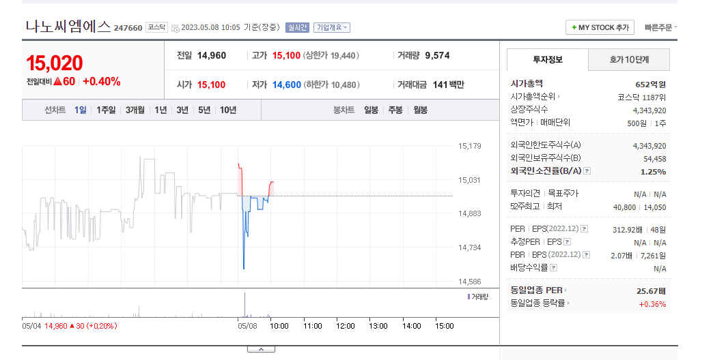713x360 pixels.
Task: Click the 외국인보유주식수 value 54,458
Action: coord(655,159)
